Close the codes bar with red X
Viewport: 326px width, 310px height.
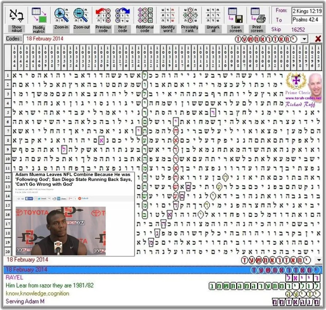click(x=318, y=39)
